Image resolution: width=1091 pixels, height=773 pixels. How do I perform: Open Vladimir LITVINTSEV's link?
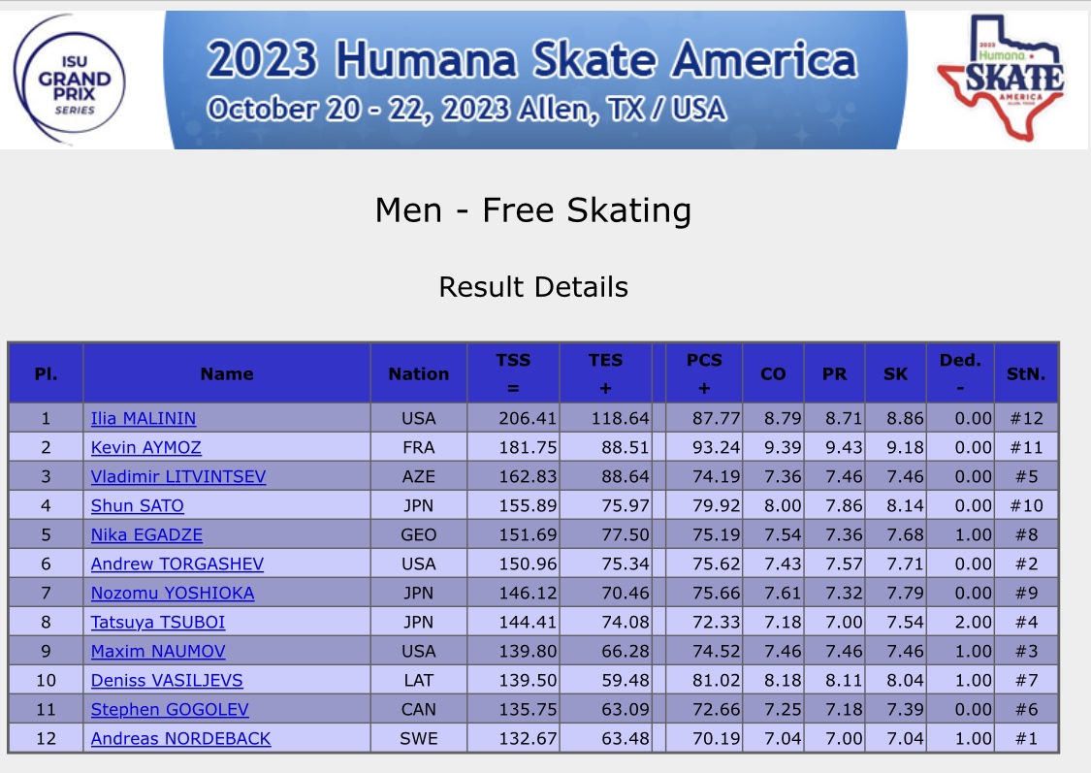click(178, 476)
